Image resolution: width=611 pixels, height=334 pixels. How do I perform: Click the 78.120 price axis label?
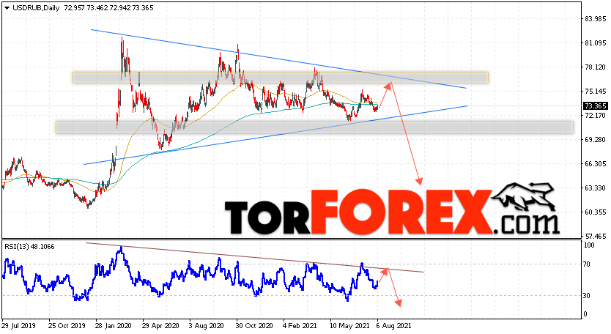point(596,67)
